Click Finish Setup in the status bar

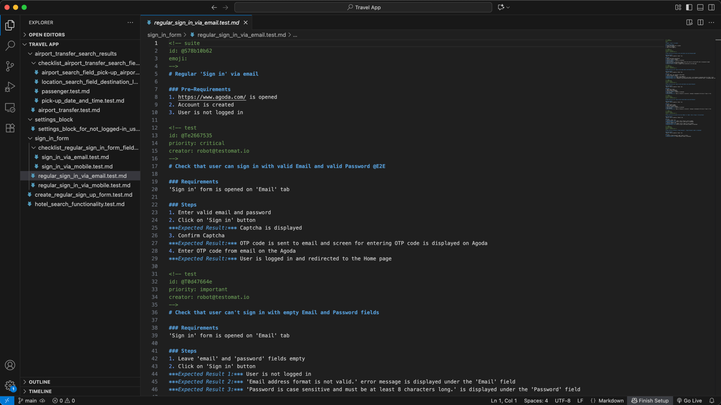tap(650, 400)
